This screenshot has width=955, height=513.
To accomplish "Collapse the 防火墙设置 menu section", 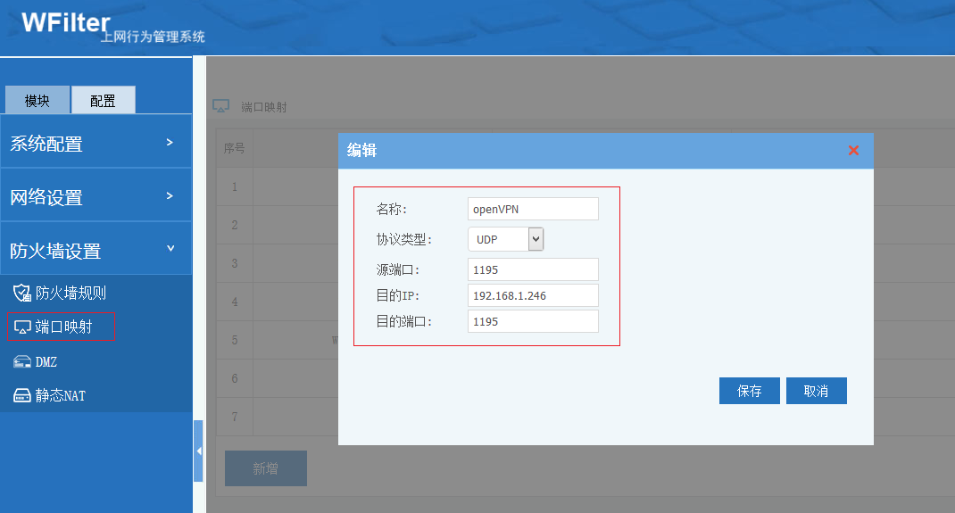I will (95, 250).
